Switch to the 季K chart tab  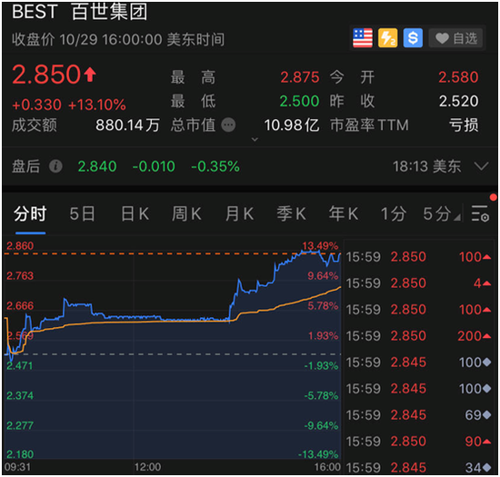click(x=292, y=214)
